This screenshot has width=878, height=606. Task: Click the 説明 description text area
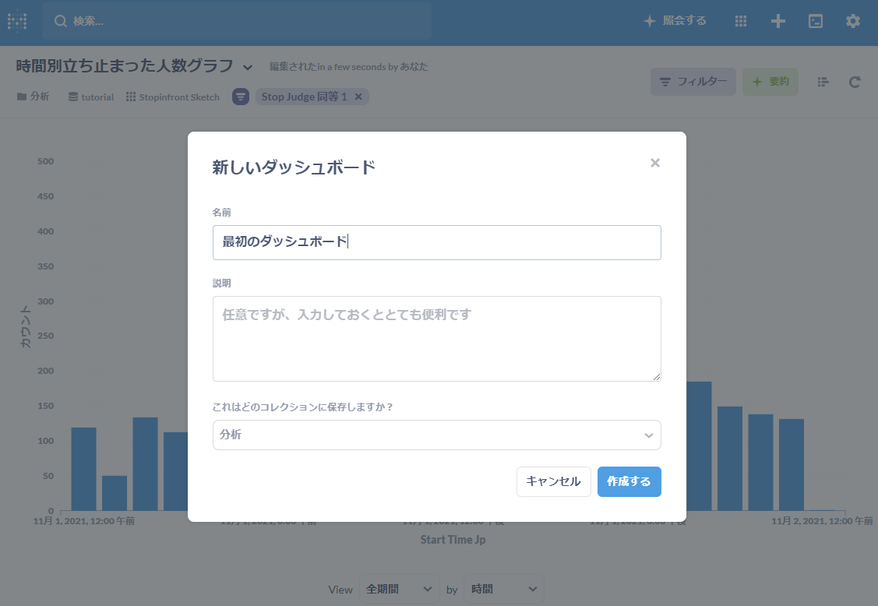click(x=436, y=339)
